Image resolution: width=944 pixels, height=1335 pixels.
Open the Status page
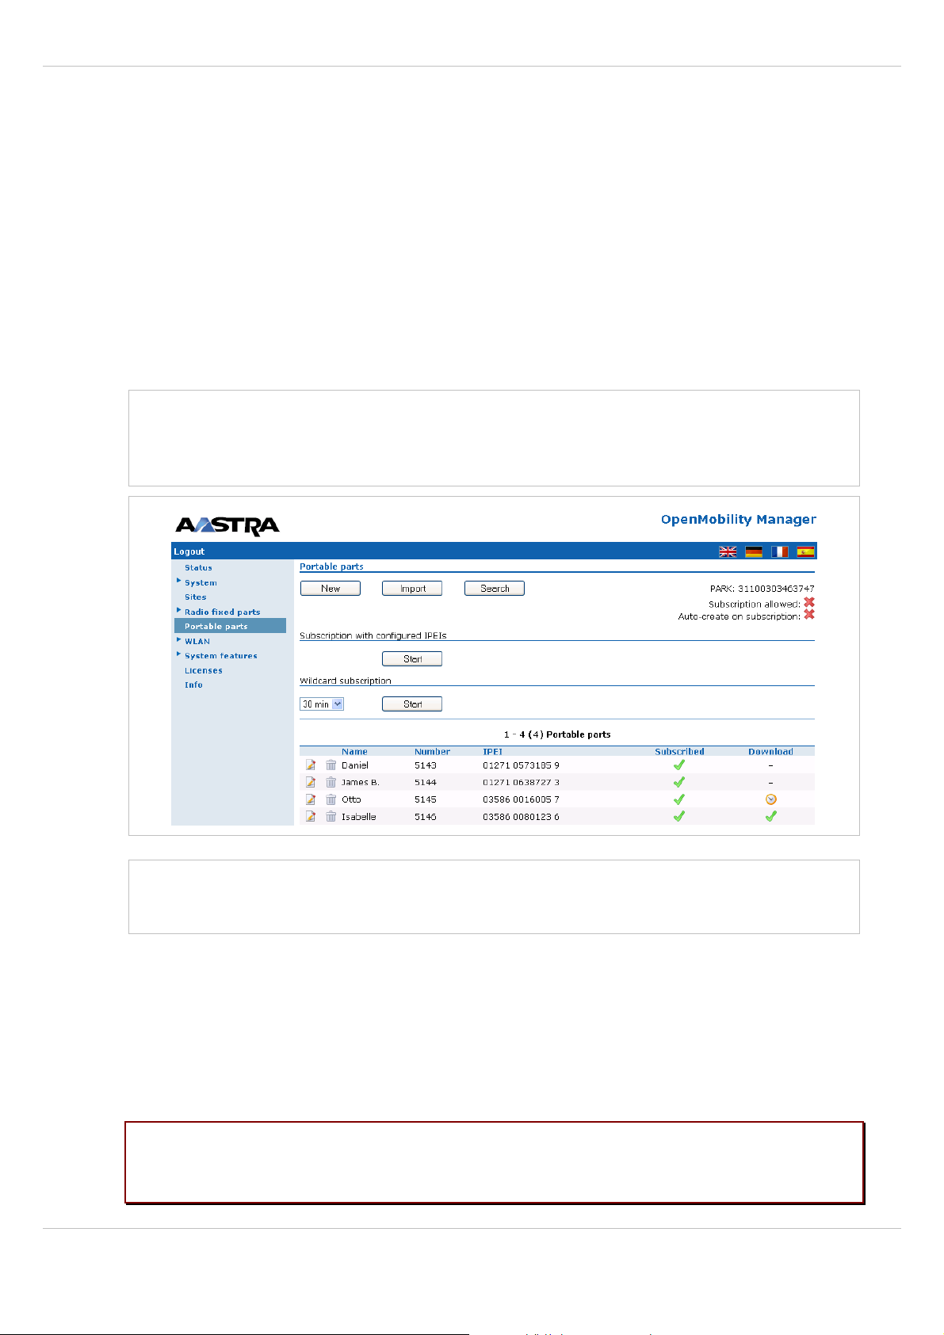(x=198, y=568)
